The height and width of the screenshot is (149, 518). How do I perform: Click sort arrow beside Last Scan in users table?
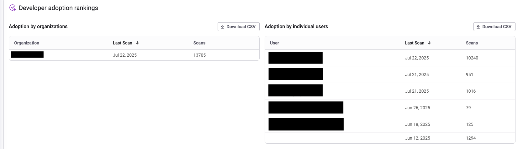coord(429,43)
